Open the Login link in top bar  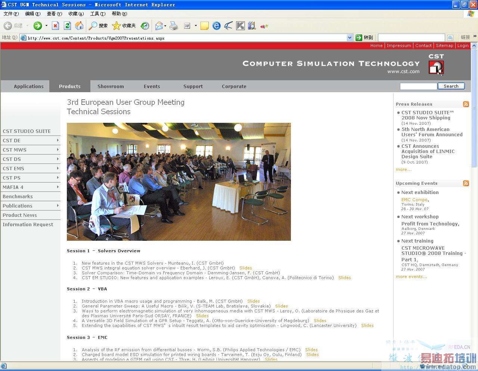click(463, 46)
